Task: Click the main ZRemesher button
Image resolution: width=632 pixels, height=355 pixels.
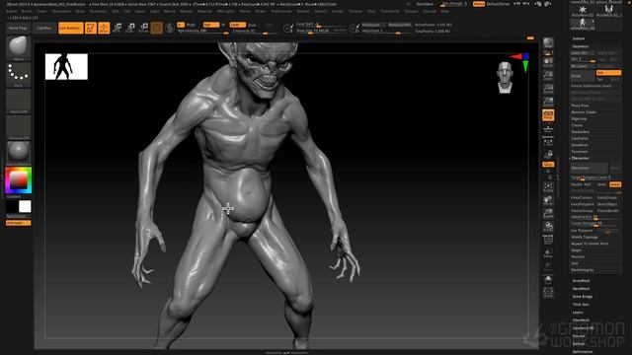Action: [x=590, y=168]
